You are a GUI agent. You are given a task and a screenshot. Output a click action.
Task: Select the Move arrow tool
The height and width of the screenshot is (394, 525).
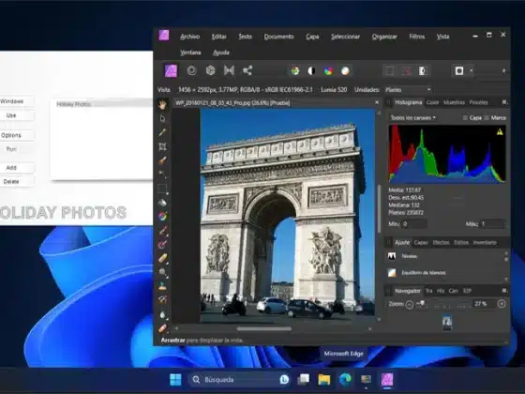click(x=162, y=118)
